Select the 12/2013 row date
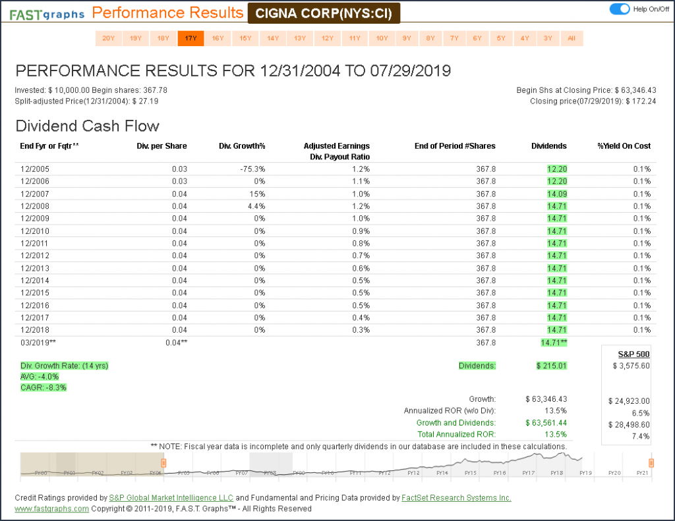 [35, 268]
